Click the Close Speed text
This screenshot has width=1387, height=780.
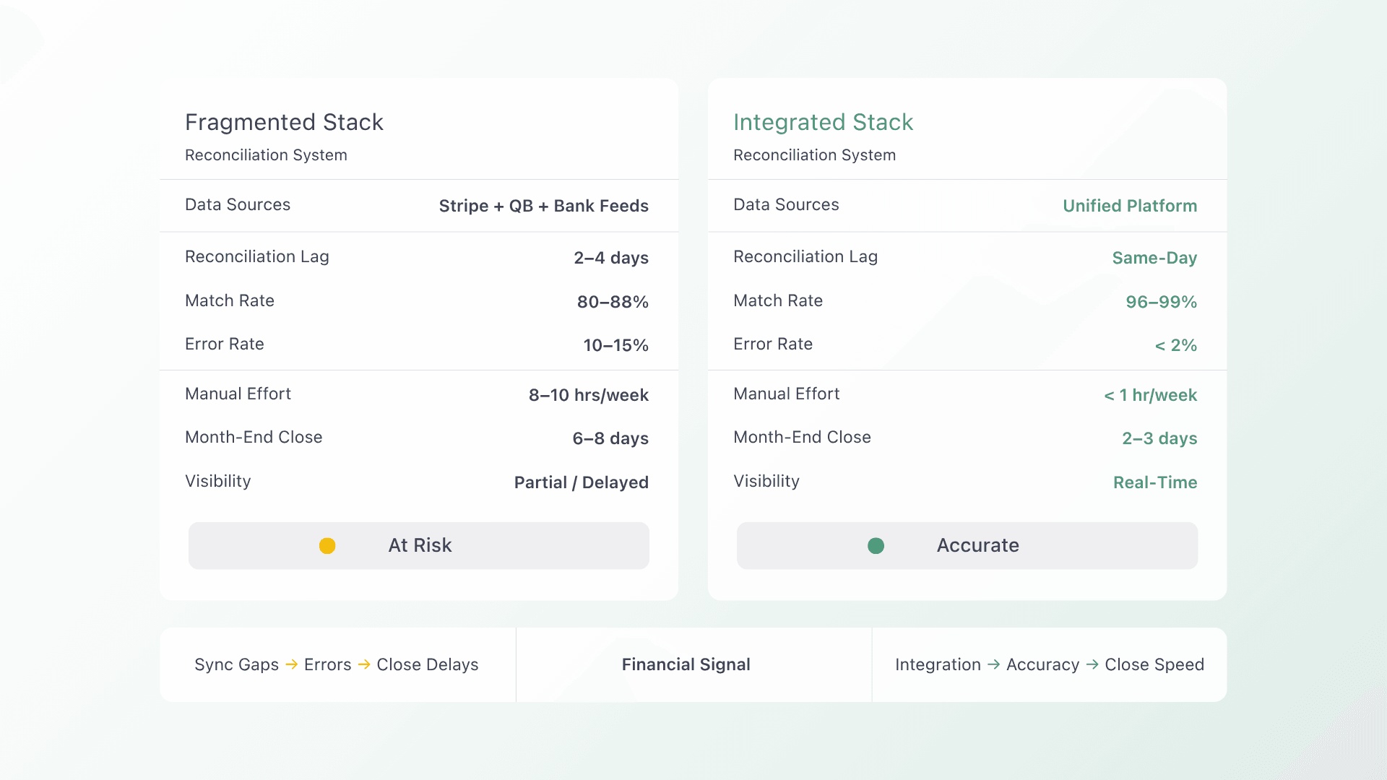[1154, 664]
